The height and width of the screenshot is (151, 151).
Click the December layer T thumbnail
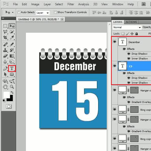pos(123,42)
